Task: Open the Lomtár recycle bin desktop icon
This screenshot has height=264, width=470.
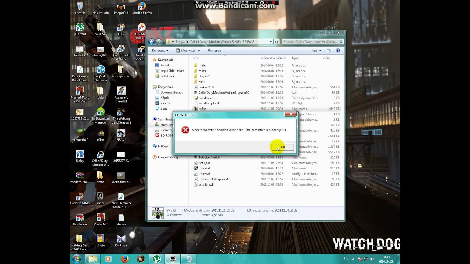Action: pyautogui.click(x=80, y=8)
